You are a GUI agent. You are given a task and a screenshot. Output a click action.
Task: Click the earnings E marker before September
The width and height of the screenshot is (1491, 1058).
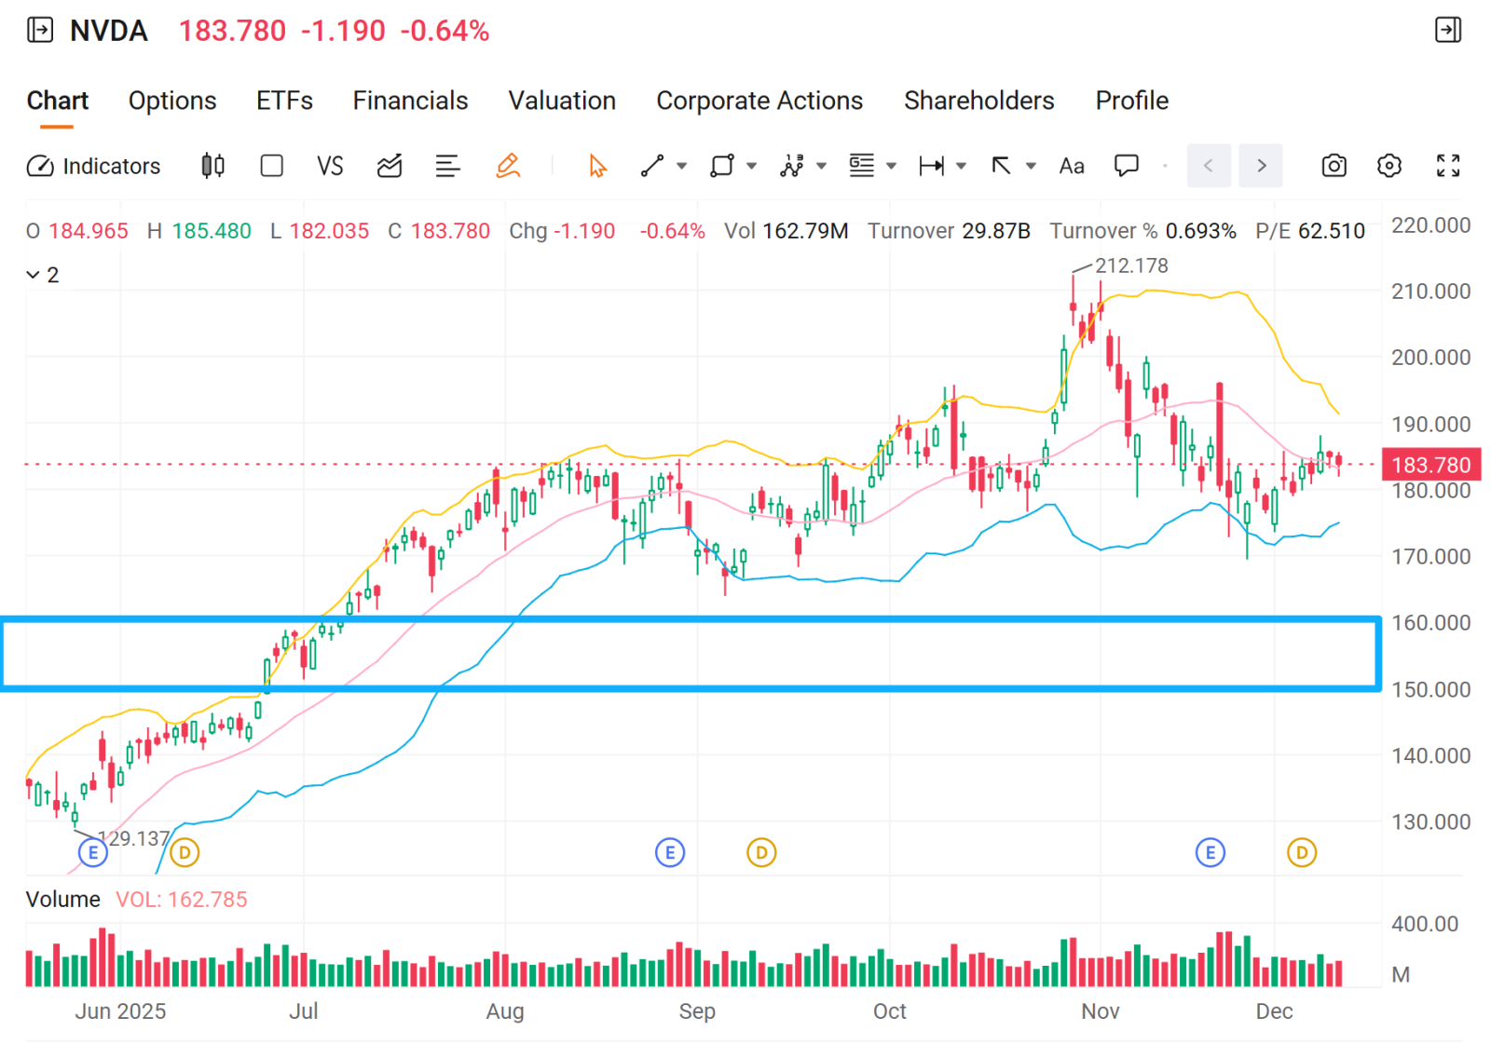coord(670,852)
